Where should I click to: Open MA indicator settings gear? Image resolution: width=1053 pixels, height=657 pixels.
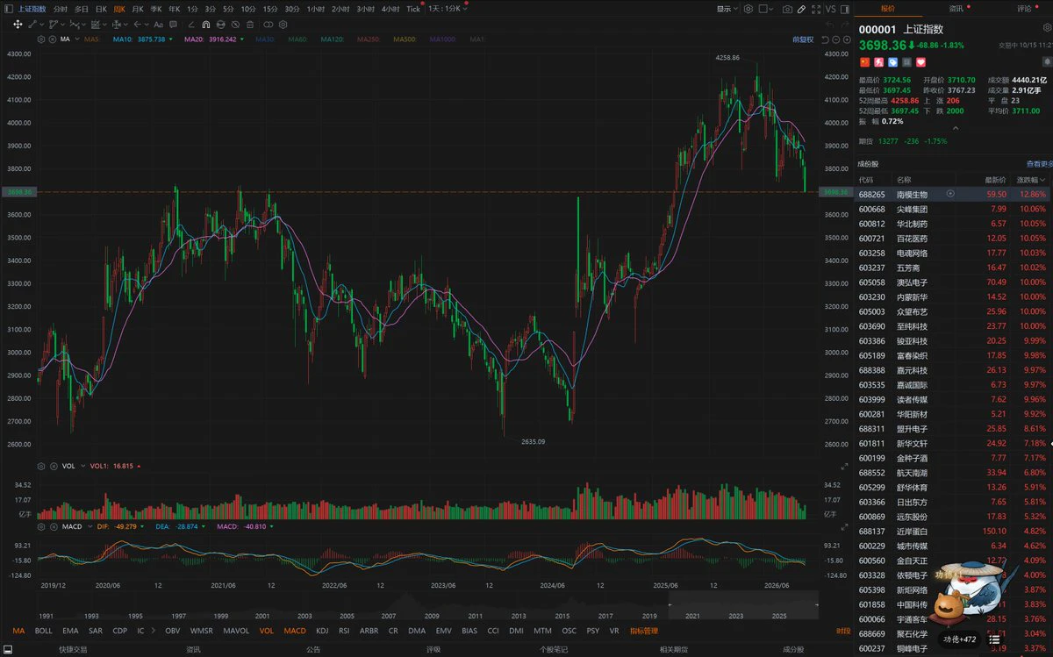coord(42,39)
